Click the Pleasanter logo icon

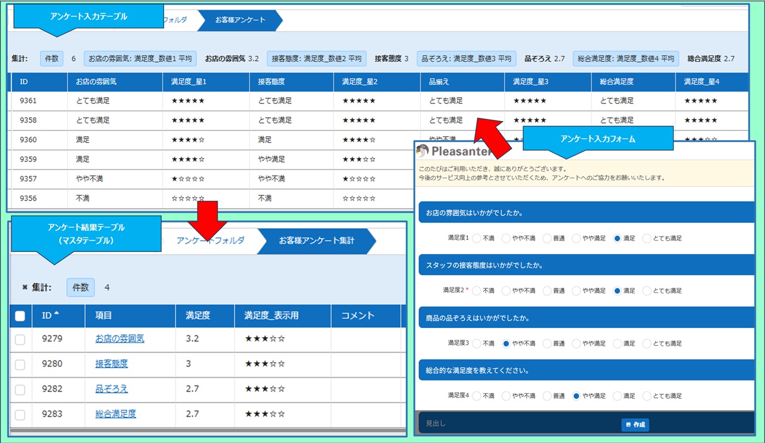point(423,151)
